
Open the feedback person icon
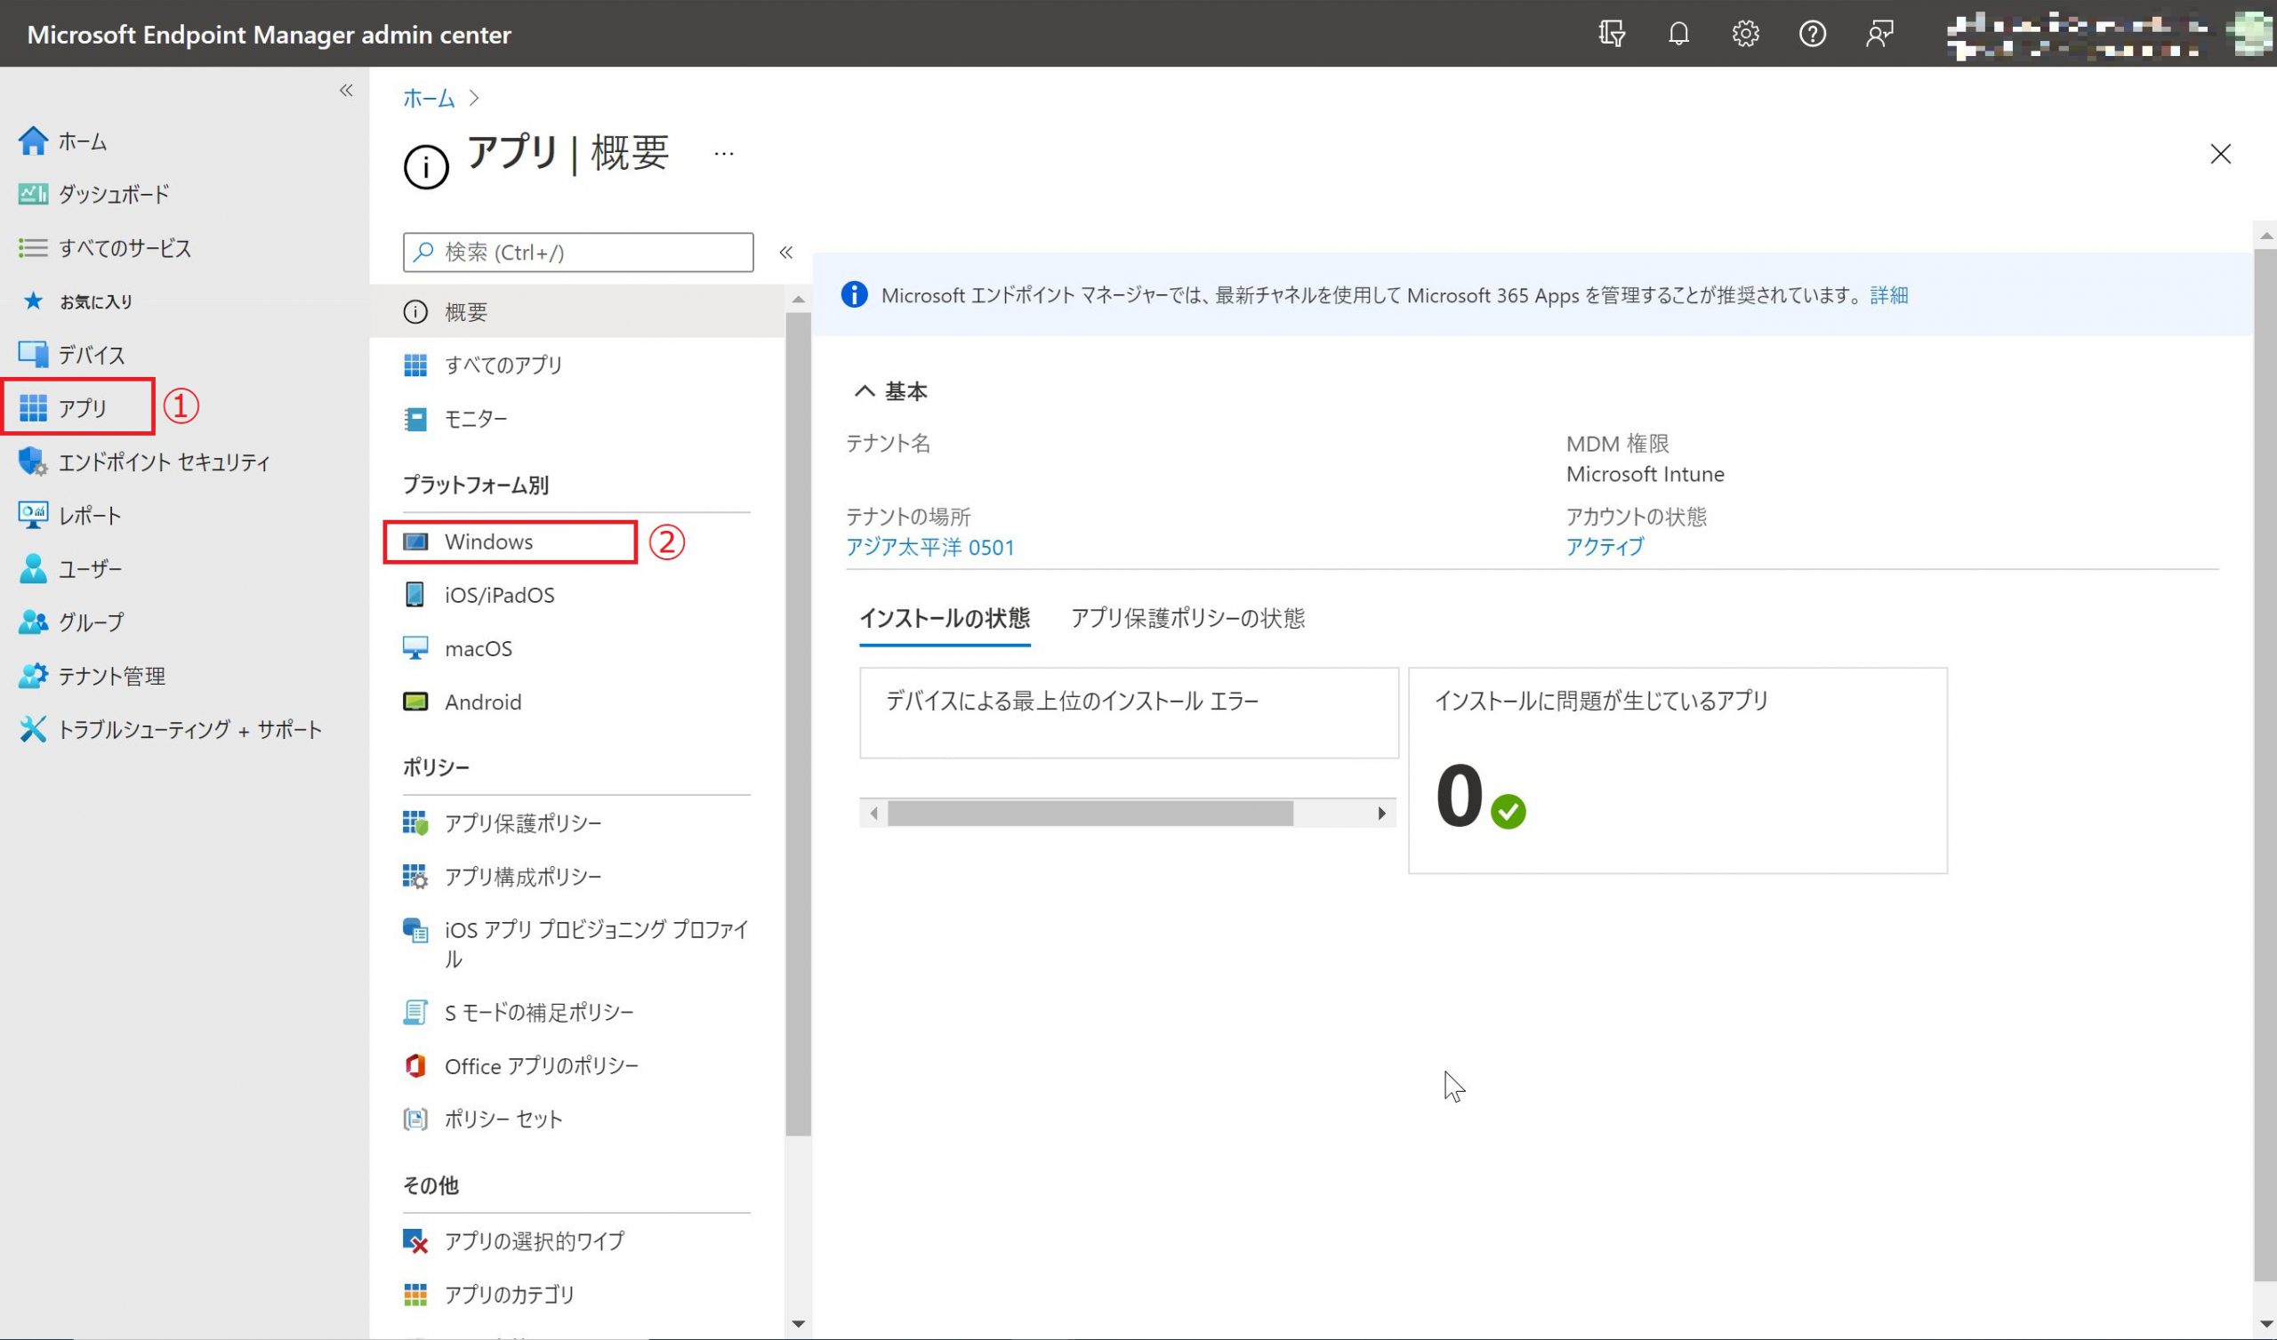click(1879, 35)
